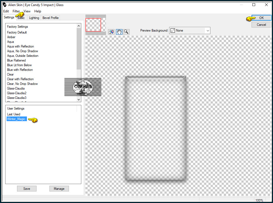Confirm with the OK button

[261, 18]
